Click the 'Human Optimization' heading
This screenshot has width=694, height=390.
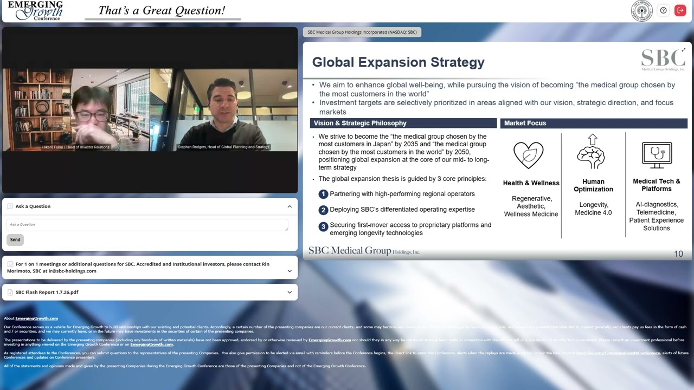tap(594, 185)
